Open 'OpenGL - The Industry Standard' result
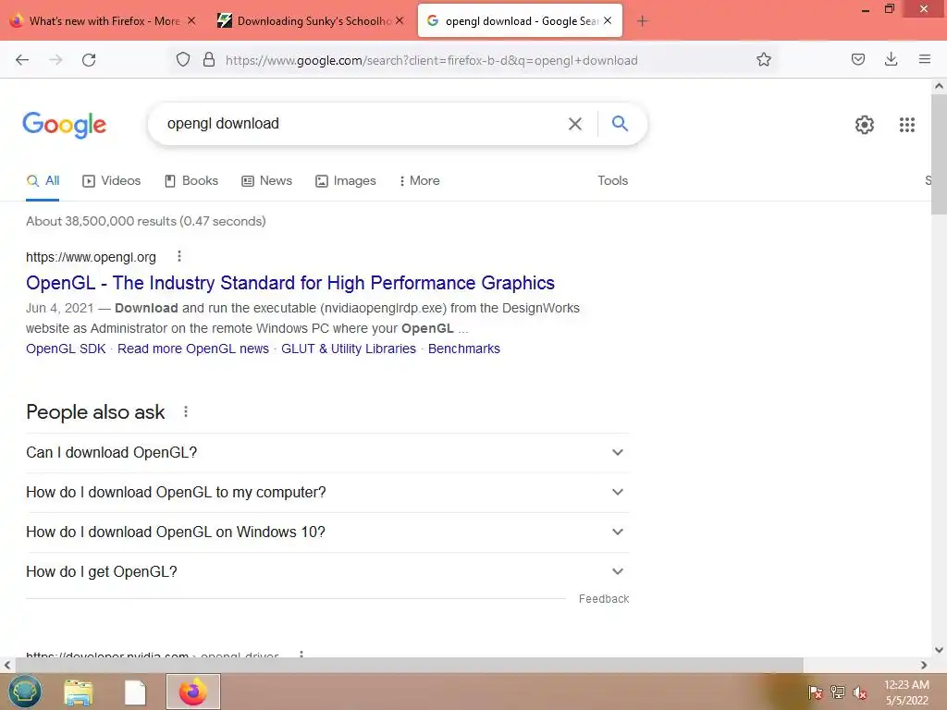The height and width of the screenshot is (710, 947). coord(290,283)
